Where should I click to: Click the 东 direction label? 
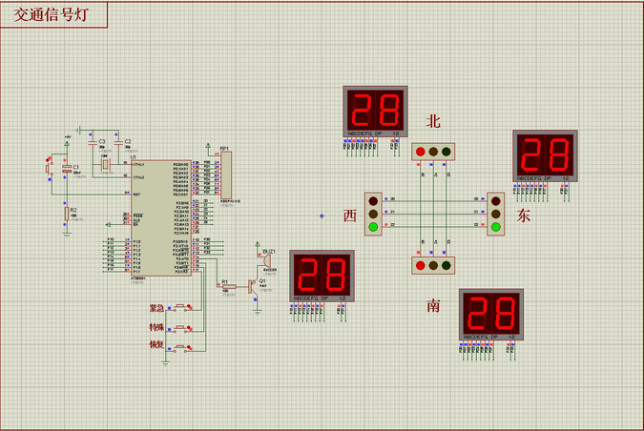[x=523, y=215]
